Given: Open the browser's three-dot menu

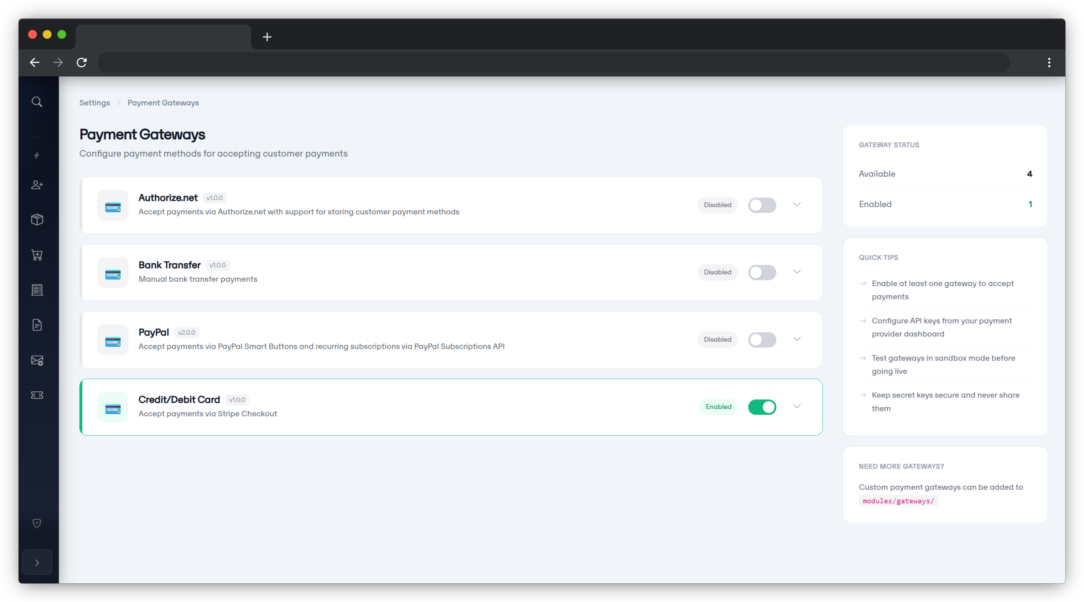Looking at the screenshot, I should pyautogui.click(x=1049, y=62).
